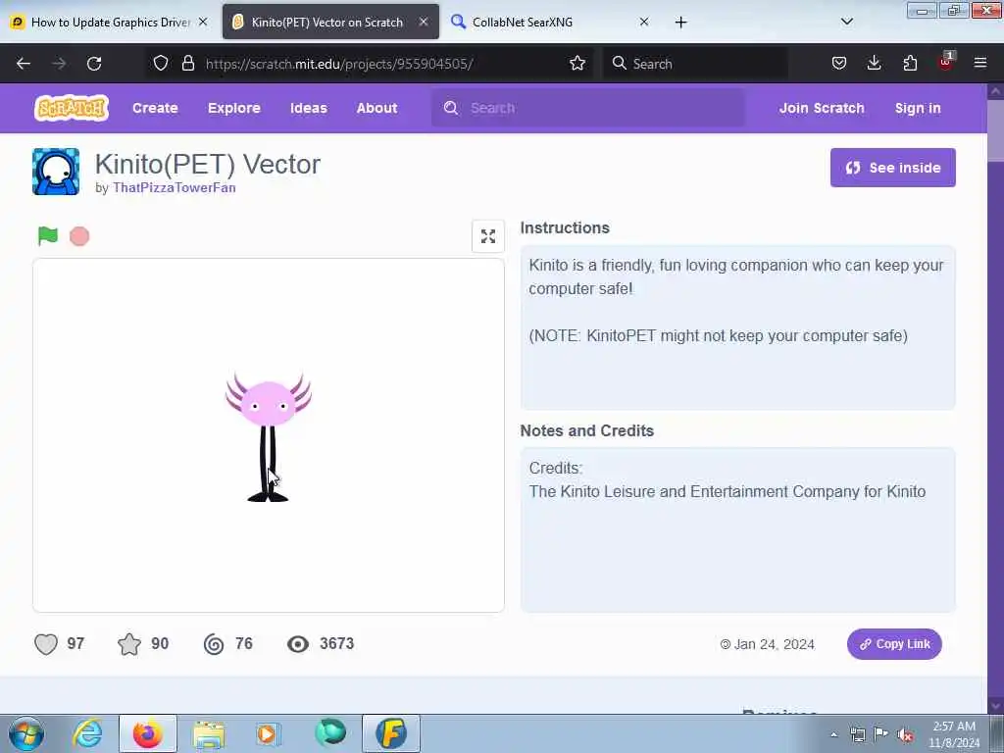Click the green flag to start project
Viewport: 1004px width, 753px height.
coord(48,236)
